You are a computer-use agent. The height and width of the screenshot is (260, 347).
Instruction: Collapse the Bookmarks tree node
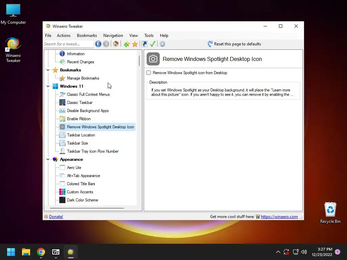tap(48, 70)
